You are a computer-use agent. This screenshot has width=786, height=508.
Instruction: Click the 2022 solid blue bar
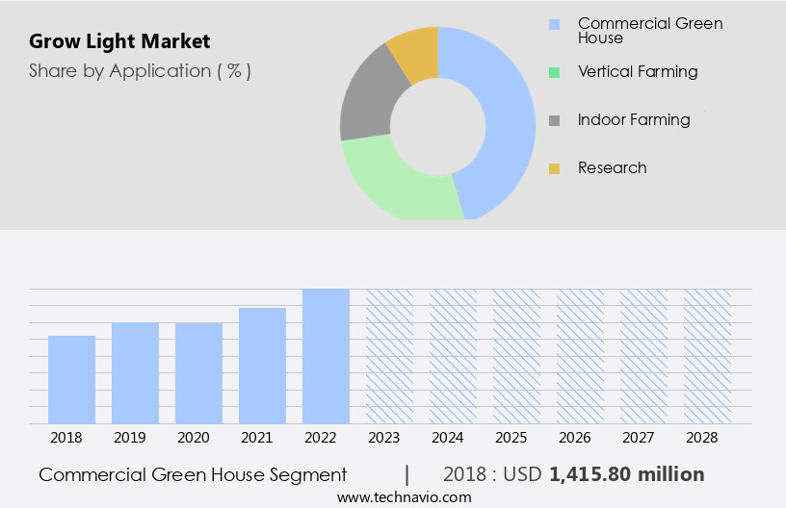[326, 356]
